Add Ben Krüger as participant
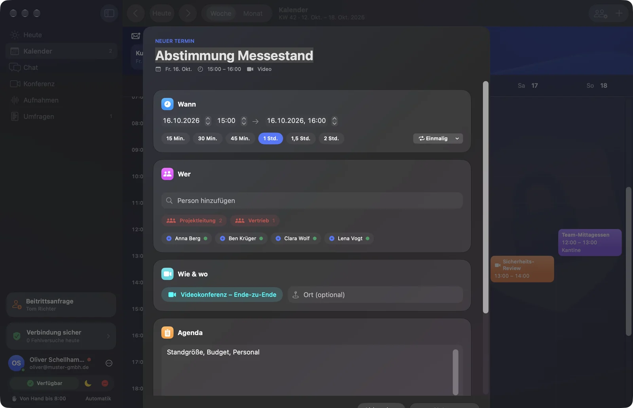The image size is (633, 408). tap(241, 238)
